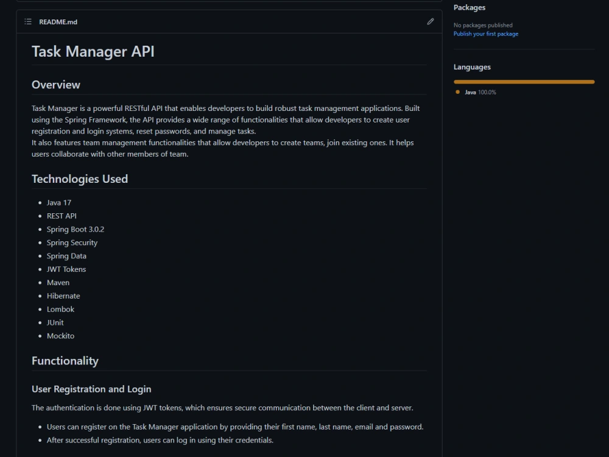Select the 'JWT Tokens' list item

pos(66,269)
